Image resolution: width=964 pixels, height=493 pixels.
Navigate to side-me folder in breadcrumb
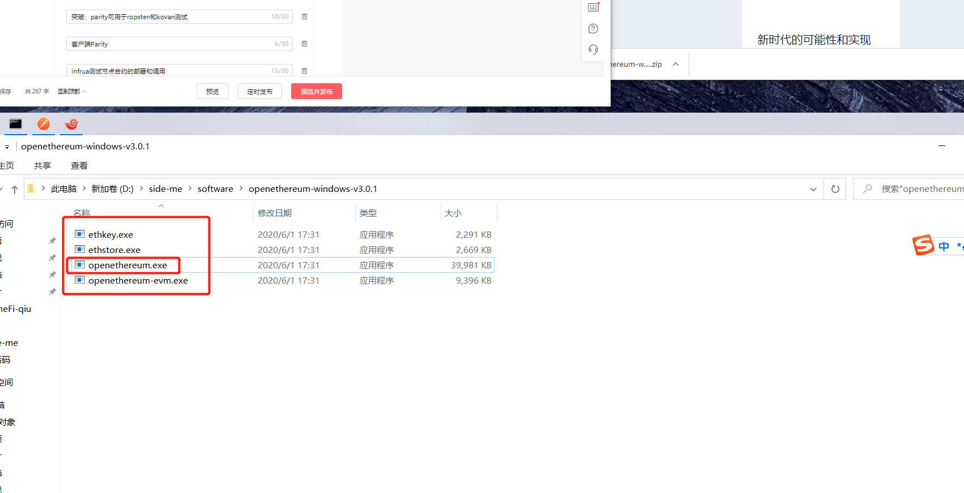point(165,188)
